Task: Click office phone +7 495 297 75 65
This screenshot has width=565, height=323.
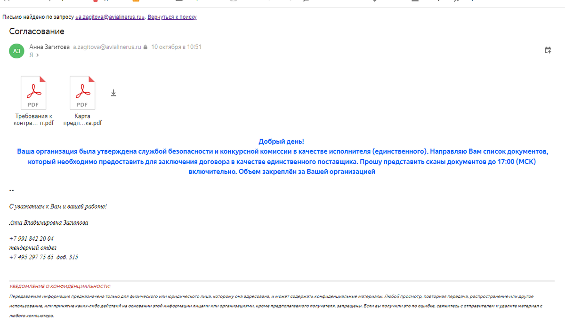Action: 31,257
